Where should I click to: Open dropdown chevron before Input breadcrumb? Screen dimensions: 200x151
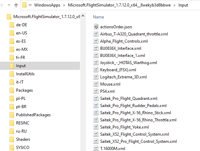coord(174,5)
